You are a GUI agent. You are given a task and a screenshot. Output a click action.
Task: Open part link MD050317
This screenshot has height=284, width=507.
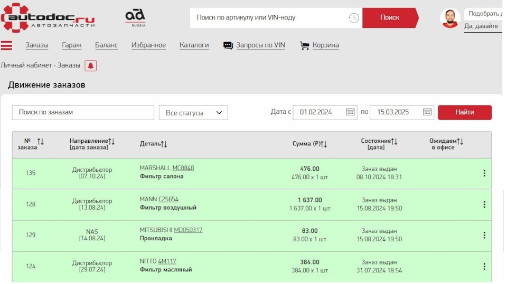pos(188,230)
